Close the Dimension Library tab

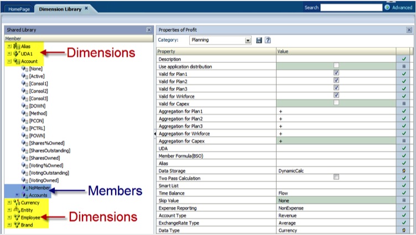tap(86, 8)
